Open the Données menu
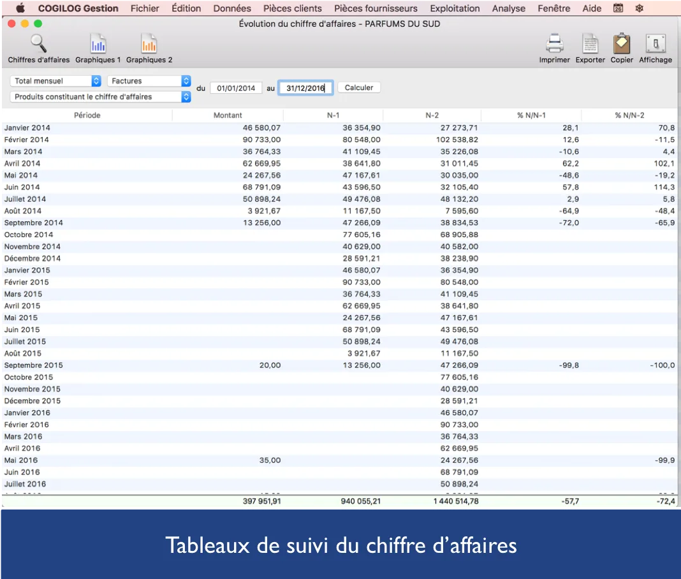The image size is (681, 579). coord(232,8)
